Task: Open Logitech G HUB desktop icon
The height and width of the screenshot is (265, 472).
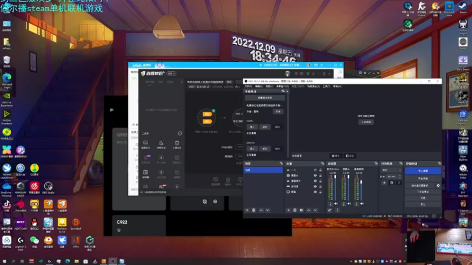Action: pos(21,242)
